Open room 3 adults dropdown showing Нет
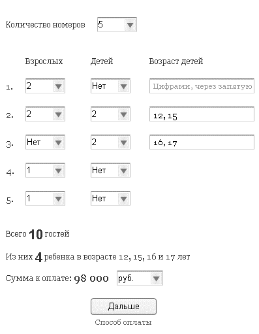The width and height of the screenshot is (259, 334). [x=45, y=142]
